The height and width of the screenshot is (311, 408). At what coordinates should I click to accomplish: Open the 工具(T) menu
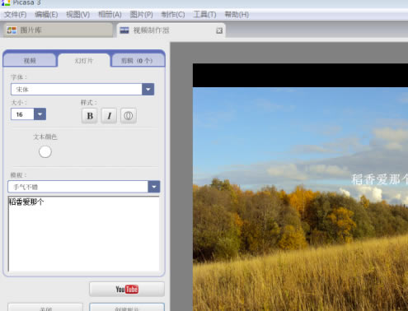coord(204,14)
